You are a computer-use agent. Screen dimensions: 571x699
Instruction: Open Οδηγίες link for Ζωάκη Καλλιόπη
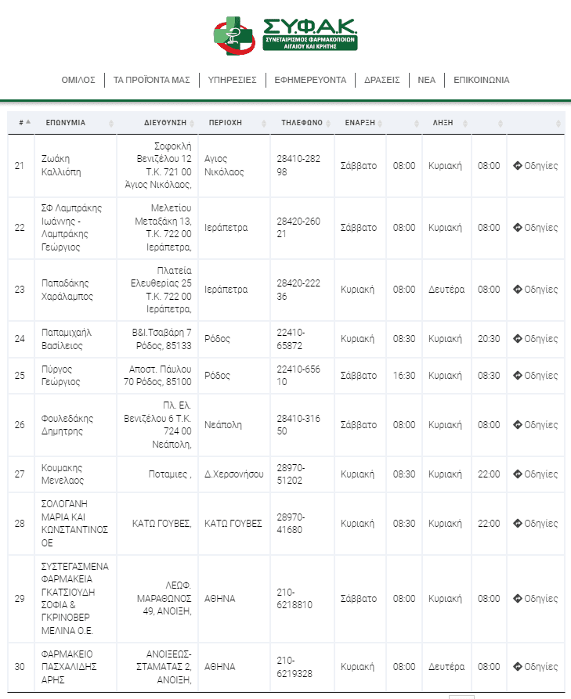point(536,166)
